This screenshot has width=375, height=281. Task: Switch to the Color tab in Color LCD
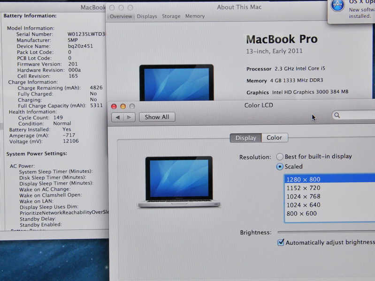tap(275, 138)
